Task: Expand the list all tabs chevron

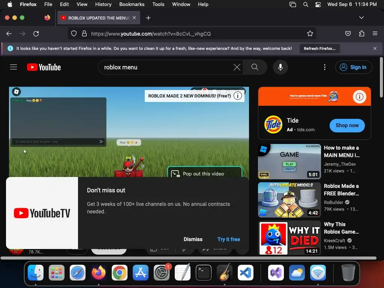Action: 361,18
